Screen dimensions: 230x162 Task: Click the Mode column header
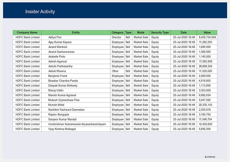(x=141, y=33)
